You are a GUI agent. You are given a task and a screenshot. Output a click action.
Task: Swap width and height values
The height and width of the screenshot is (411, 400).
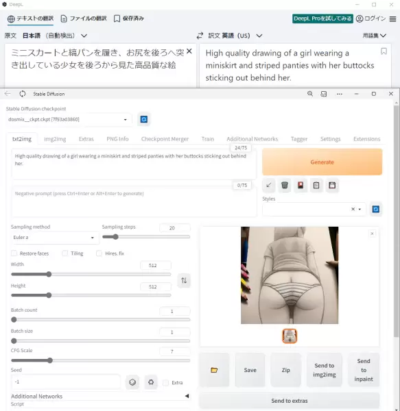pyautogui.click(x=184, y=280)
